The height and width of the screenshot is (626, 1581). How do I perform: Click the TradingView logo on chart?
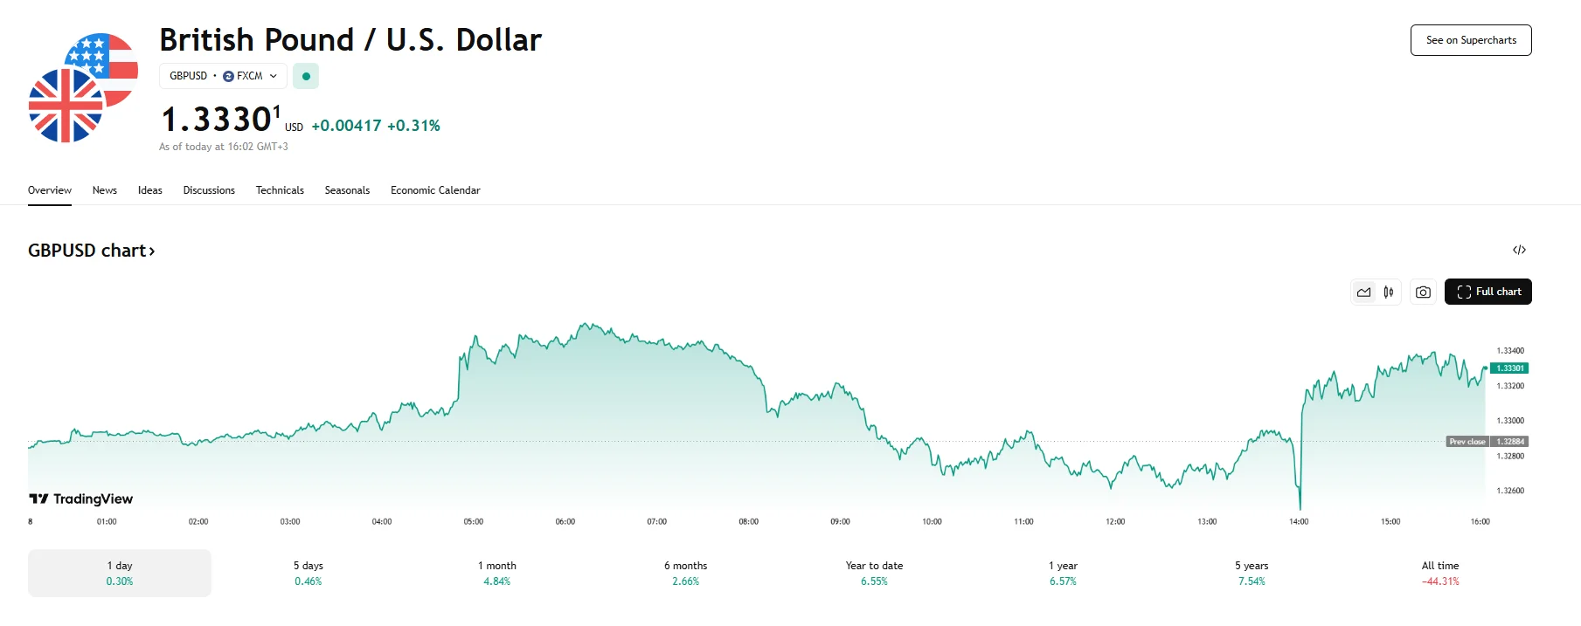pos(81,499)
